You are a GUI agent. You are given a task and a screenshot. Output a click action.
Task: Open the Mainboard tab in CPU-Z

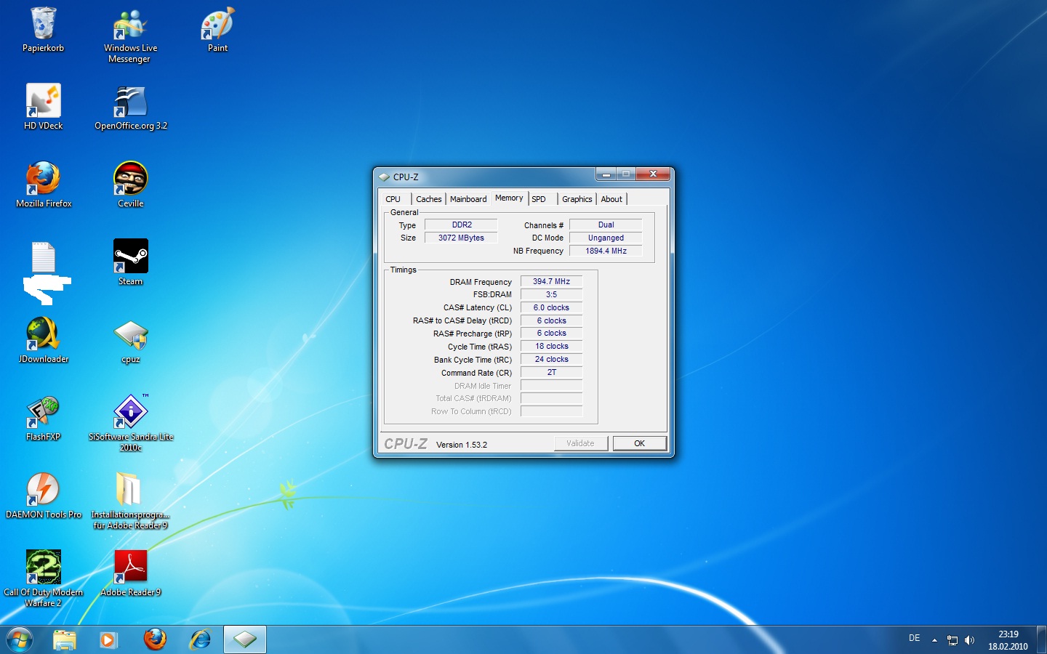[x=468, y=199]
